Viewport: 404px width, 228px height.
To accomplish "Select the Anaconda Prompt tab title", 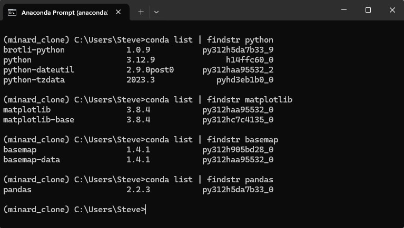I will (65, 13).
